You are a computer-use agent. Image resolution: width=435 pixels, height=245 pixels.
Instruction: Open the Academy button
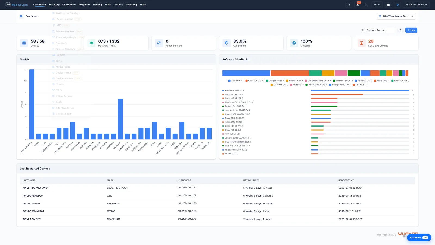point(419,238)
